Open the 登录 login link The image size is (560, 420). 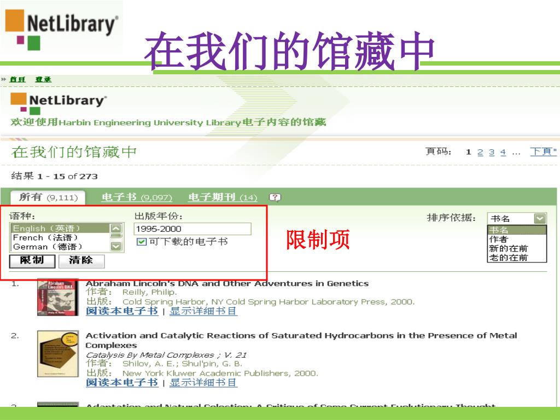43,79
